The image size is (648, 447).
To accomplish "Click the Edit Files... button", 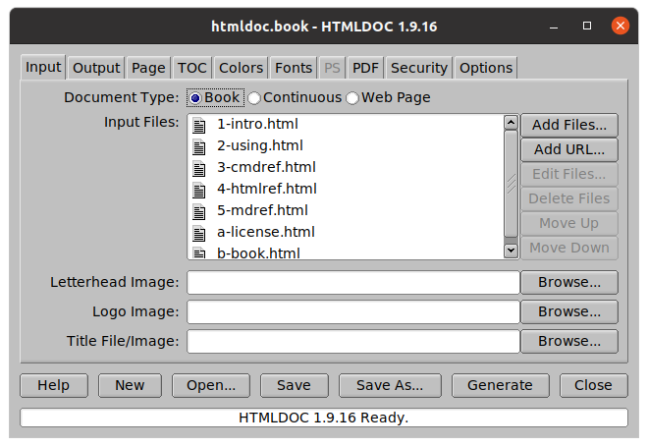I will [x=569, y=174].
